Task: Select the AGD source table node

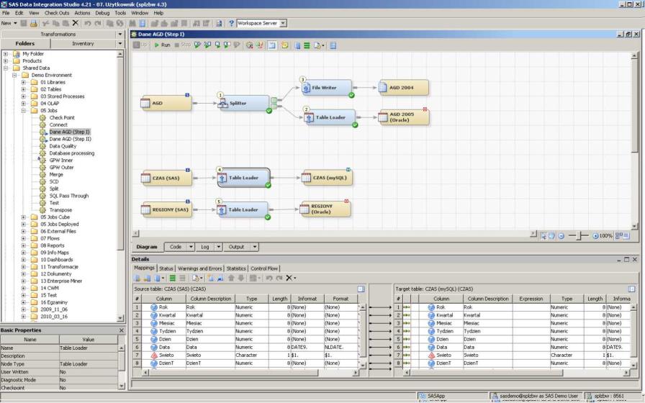Action: coord(166,103)
